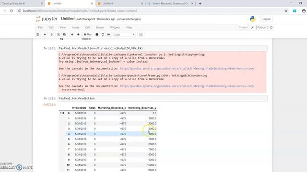Viewport: 307px width, 172px height.
Task: Move selected cell down arrow
Action: pyautogui.click(x=78, y=34)
